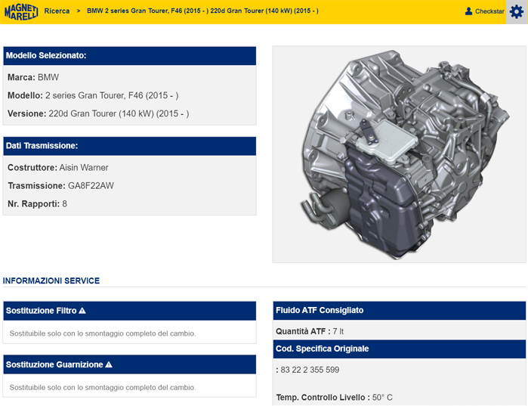
Task: Click the Cod. Specifica Originale header
Action: (399, 349)
